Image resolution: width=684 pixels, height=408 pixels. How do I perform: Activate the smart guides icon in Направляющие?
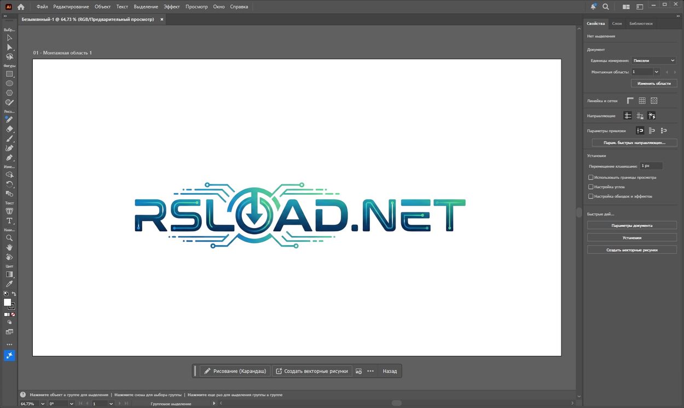pos(652,115)
